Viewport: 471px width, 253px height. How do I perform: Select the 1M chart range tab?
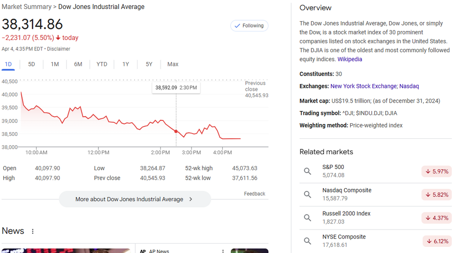[55, 64]
